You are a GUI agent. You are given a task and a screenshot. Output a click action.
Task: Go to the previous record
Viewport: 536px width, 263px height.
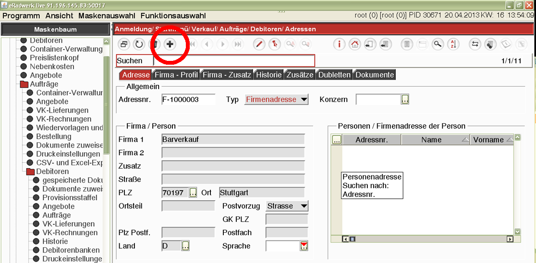(207, 44)
